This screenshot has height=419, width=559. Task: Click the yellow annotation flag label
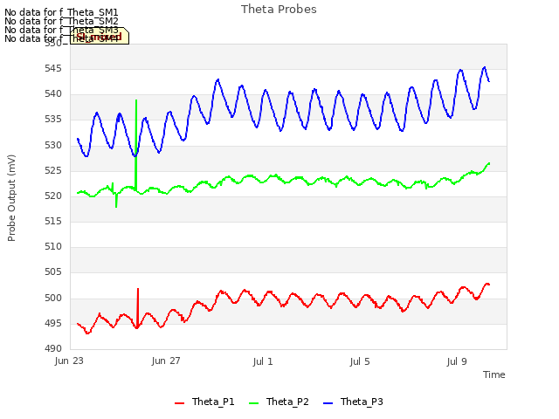100,36
